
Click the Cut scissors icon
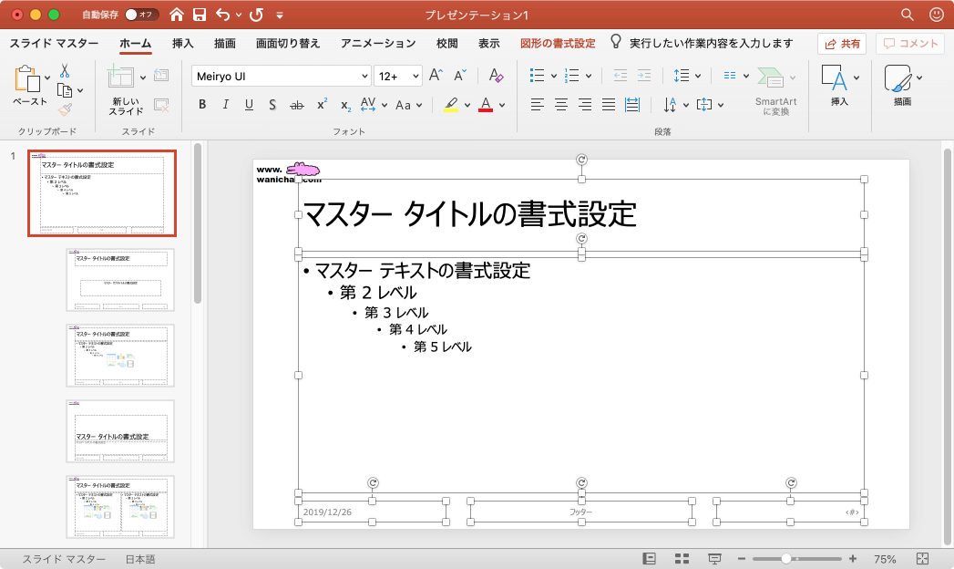(65, 71)
